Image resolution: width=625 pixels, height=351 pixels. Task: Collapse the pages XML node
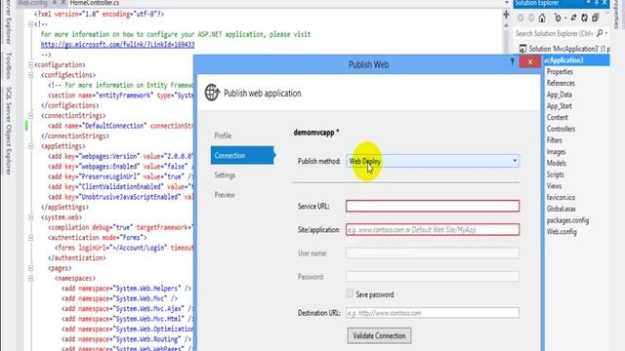click(30, 268)
